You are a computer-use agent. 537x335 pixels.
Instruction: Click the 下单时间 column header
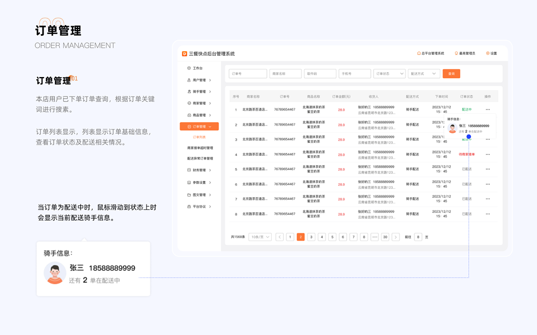click(x=441, y=97)
